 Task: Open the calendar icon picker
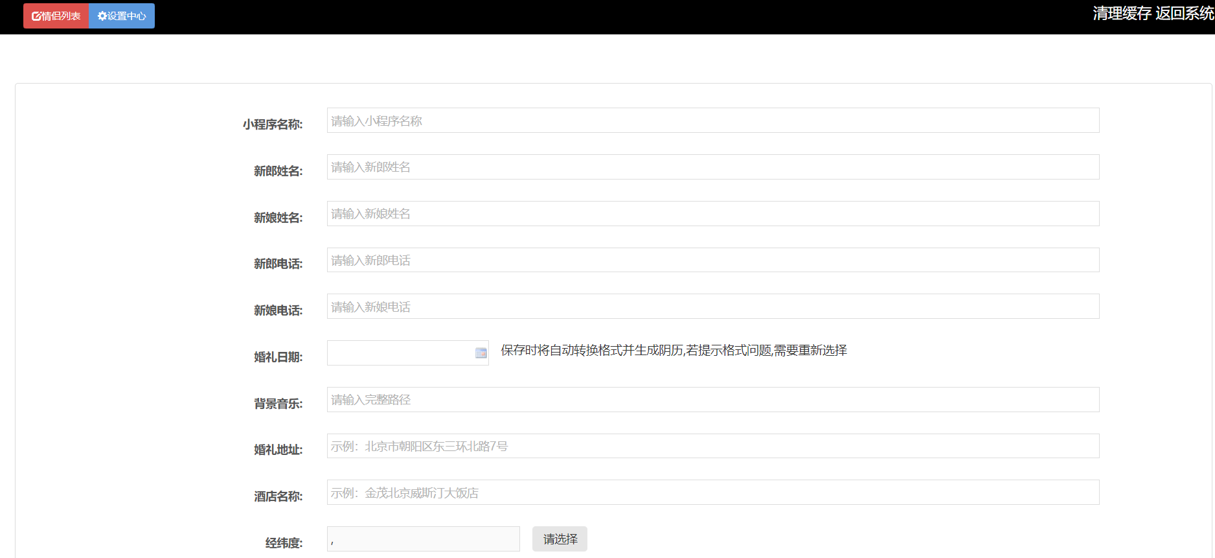click(481, 353)
